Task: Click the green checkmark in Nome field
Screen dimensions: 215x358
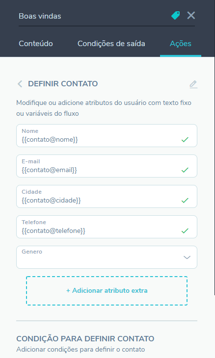Action: pyautogui.click(x=185, y=139)
